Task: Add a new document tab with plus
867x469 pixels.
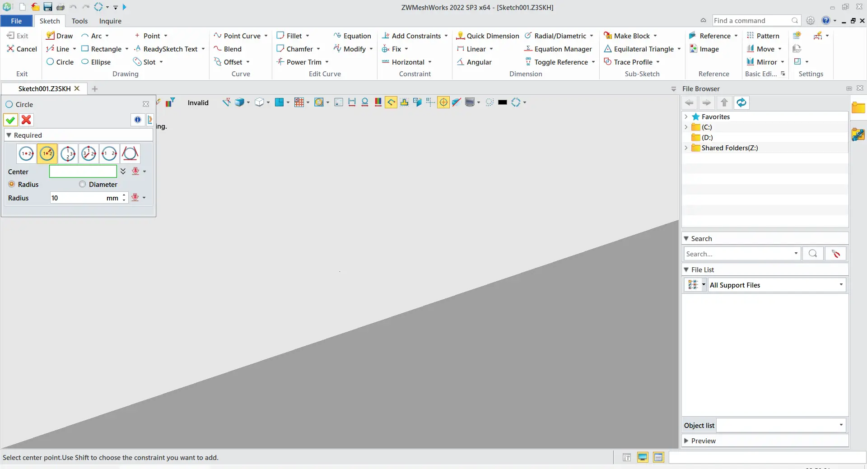Action: coord(94,88)
